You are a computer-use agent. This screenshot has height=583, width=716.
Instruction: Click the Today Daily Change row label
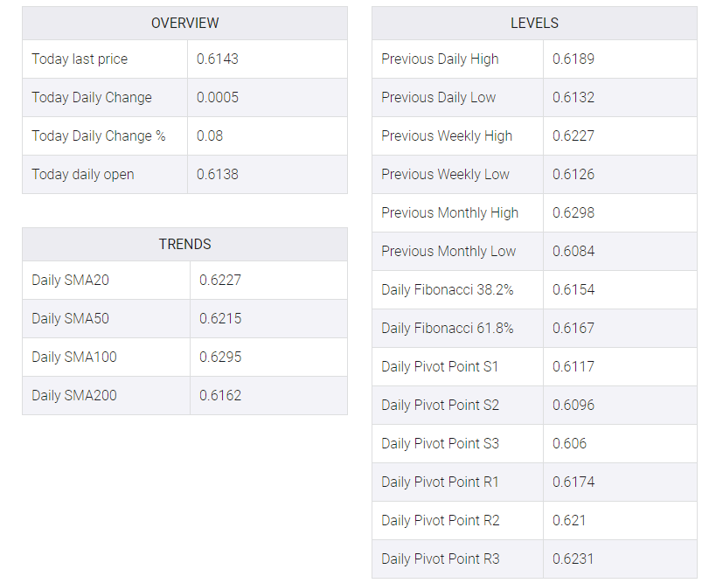92,97
